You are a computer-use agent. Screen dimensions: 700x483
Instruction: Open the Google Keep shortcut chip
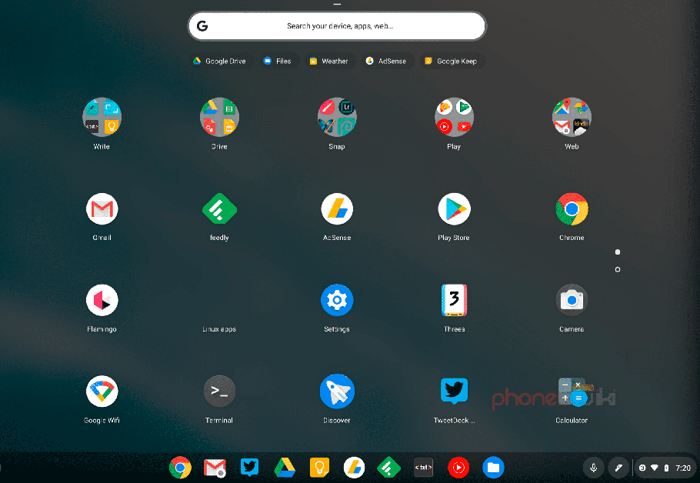(452, 61)
